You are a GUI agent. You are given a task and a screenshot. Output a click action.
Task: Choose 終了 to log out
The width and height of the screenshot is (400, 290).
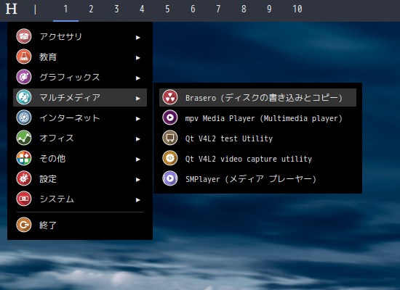80,225
